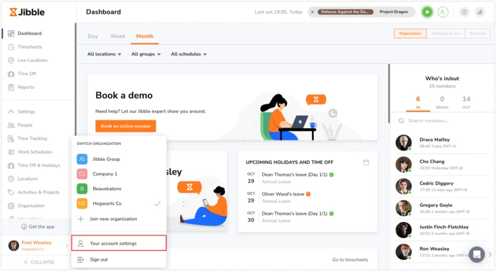
Task: Open the All schedules dropdown
Action: tap(189, 54)
